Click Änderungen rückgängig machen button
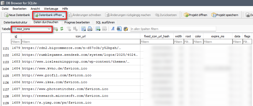Image resolution: width=253 pixels, height=106 pixels. [x=128, y=15]
